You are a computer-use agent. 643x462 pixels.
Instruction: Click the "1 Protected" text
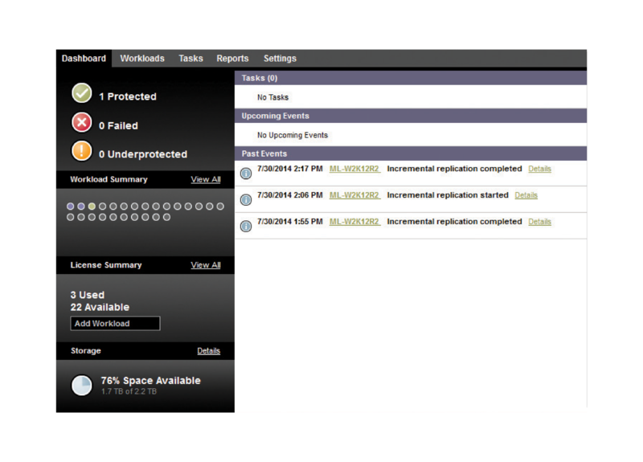click(128, 96)
